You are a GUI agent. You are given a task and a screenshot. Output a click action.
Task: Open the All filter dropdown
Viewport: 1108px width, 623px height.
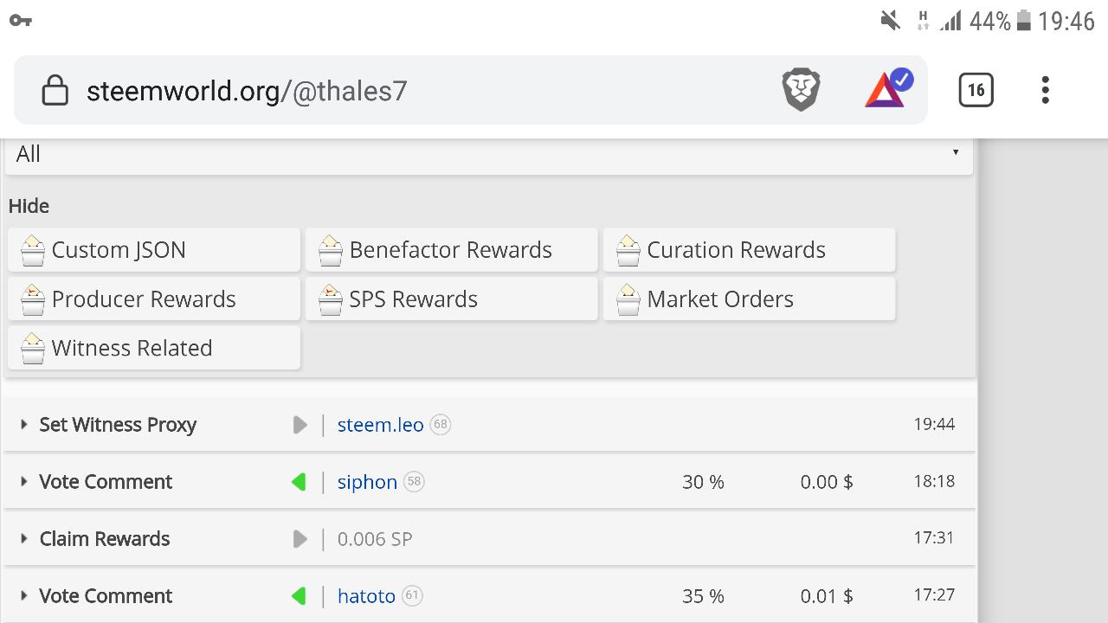[x=489, y=154]
